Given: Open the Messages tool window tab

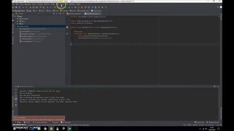Looking at the screenshot, I should 66,122.
